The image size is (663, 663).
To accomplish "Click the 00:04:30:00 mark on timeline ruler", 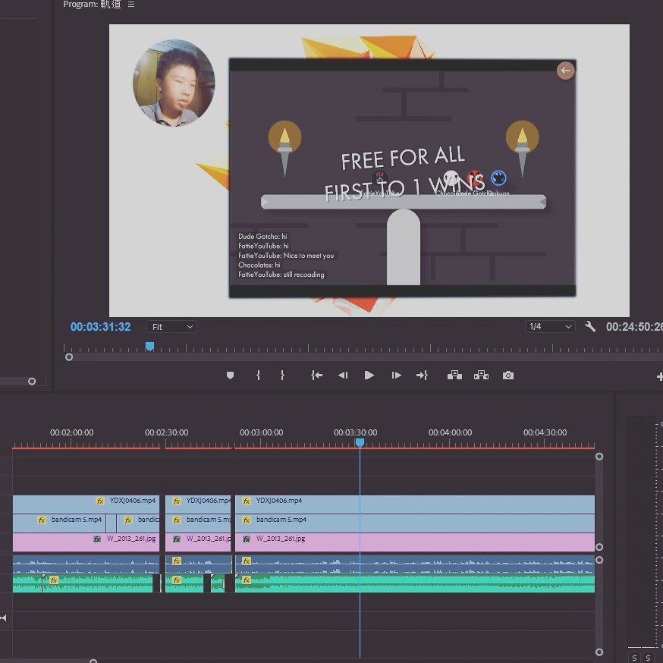I will click(545, 432).
